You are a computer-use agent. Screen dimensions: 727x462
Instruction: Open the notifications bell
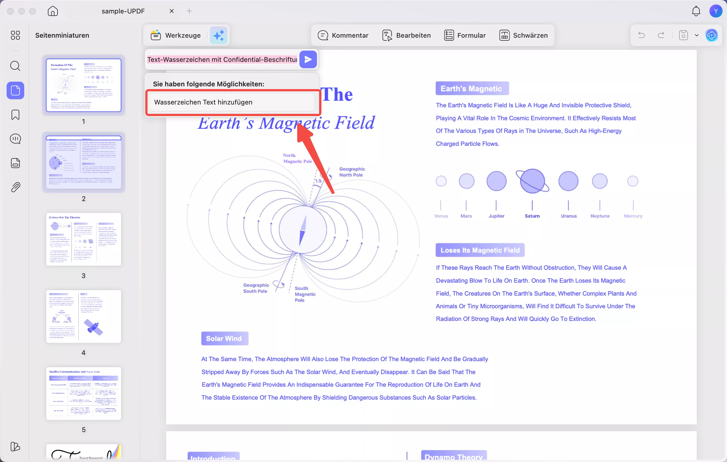[x=696, y=11]
